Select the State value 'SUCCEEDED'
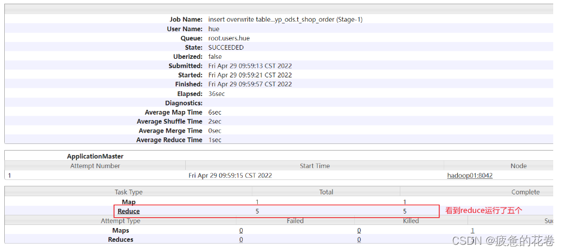The height and width of the screenshot is (252, 564). tap(226, 47)
